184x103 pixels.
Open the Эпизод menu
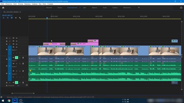(x=20, y=4)
